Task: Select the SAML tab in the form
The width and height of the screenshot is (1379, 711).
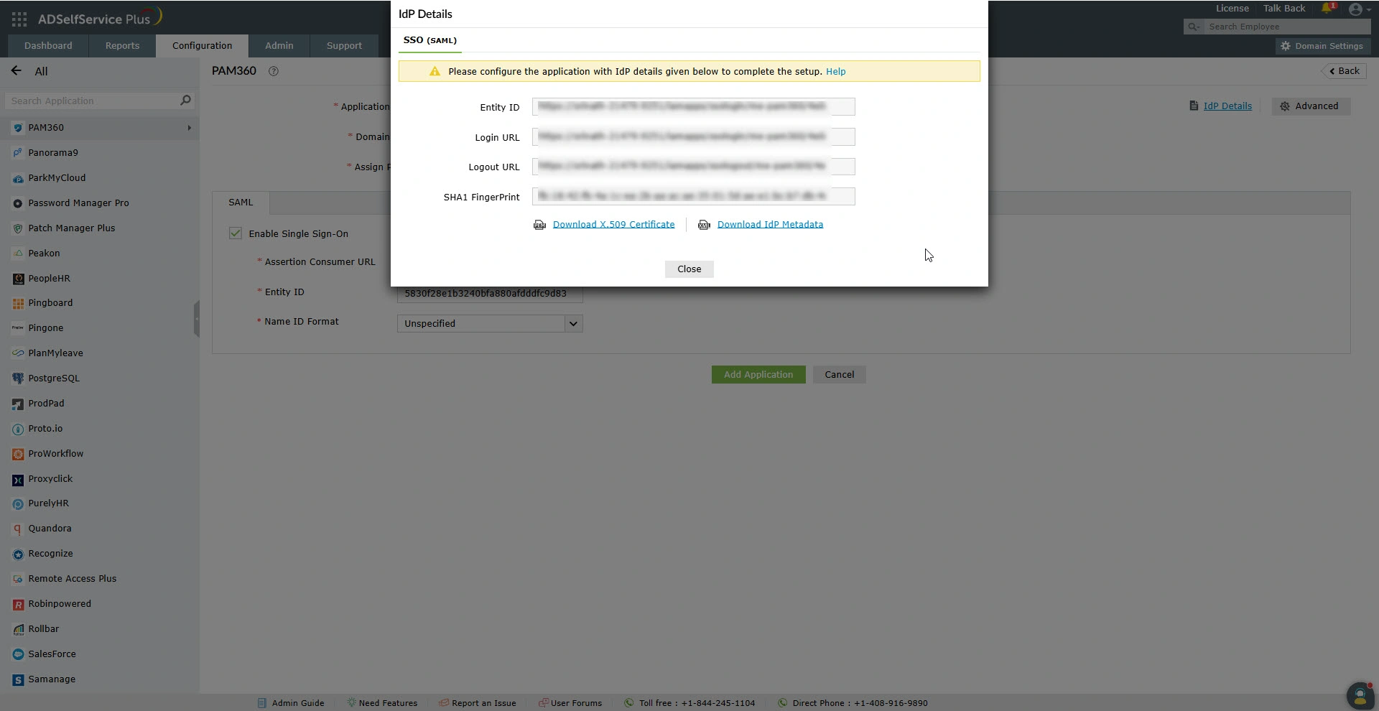Action: pyautogui.click(x=241, y=203)
